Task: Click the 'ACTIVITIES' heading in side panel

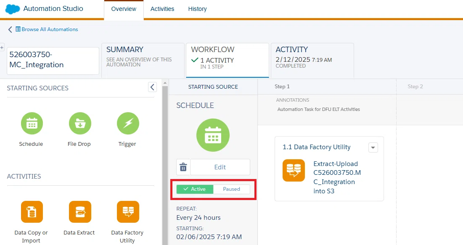Action: 24,176
